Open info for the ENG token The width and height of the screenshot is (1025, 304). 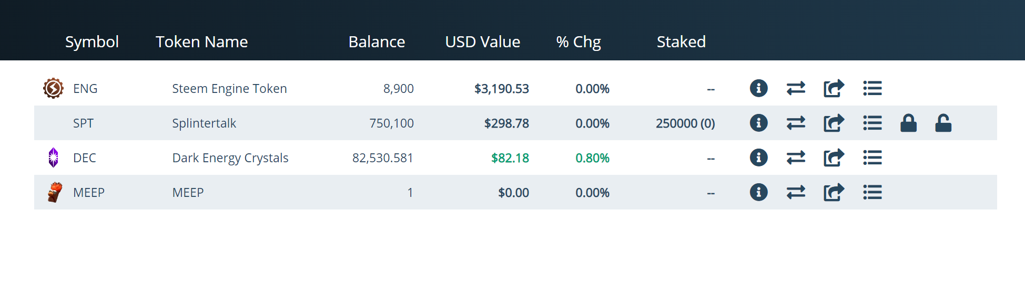pos(758,88)
